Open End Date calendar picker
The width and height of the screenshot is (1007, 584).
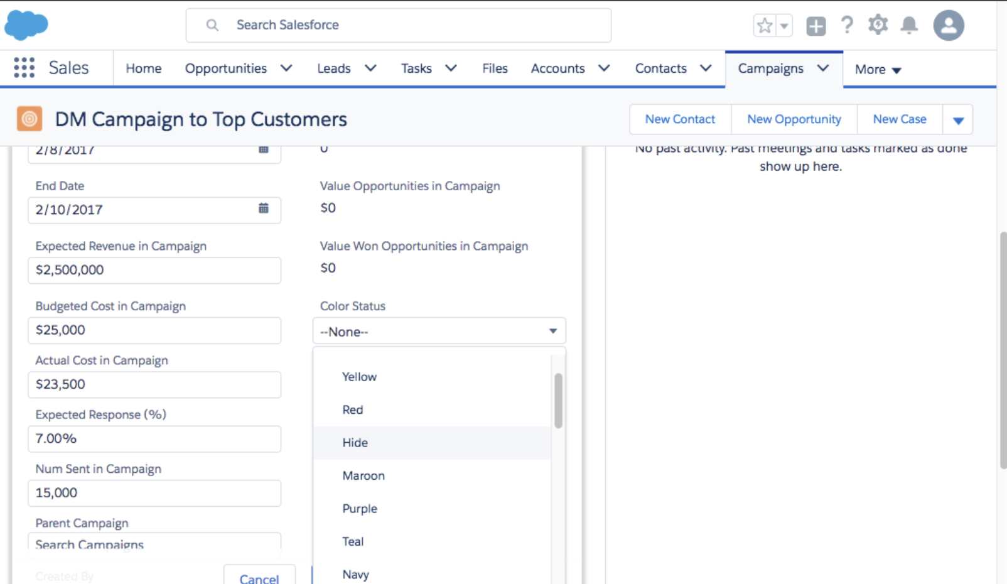tap(264, 208)
